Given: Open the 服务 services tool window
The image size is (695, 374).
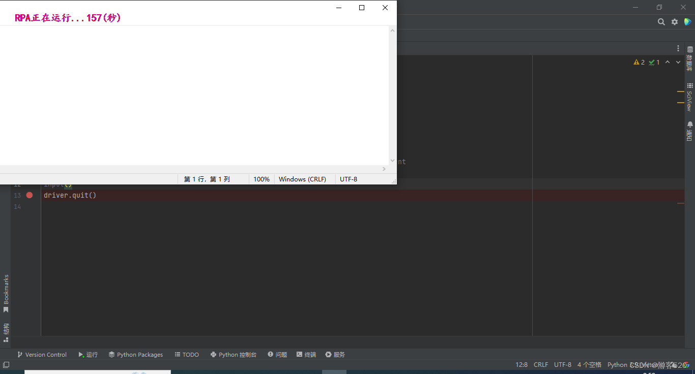Looking at the screenshot, I should click(335, 355).
